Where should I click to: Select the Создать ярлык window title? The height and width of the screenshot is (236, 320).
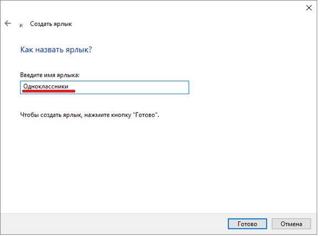point(51,24)
